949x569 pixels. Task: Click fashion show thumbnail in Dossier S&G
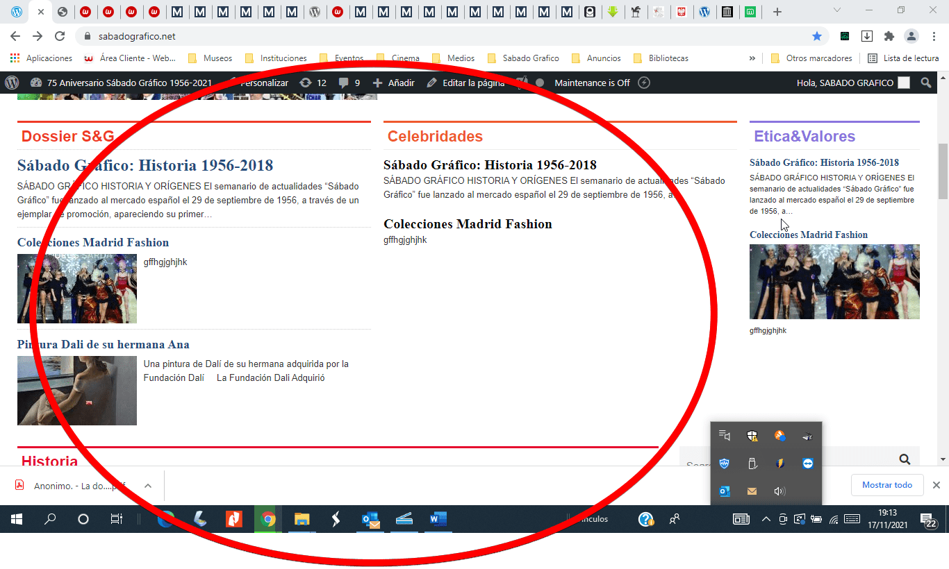click(x=77, y=289)
